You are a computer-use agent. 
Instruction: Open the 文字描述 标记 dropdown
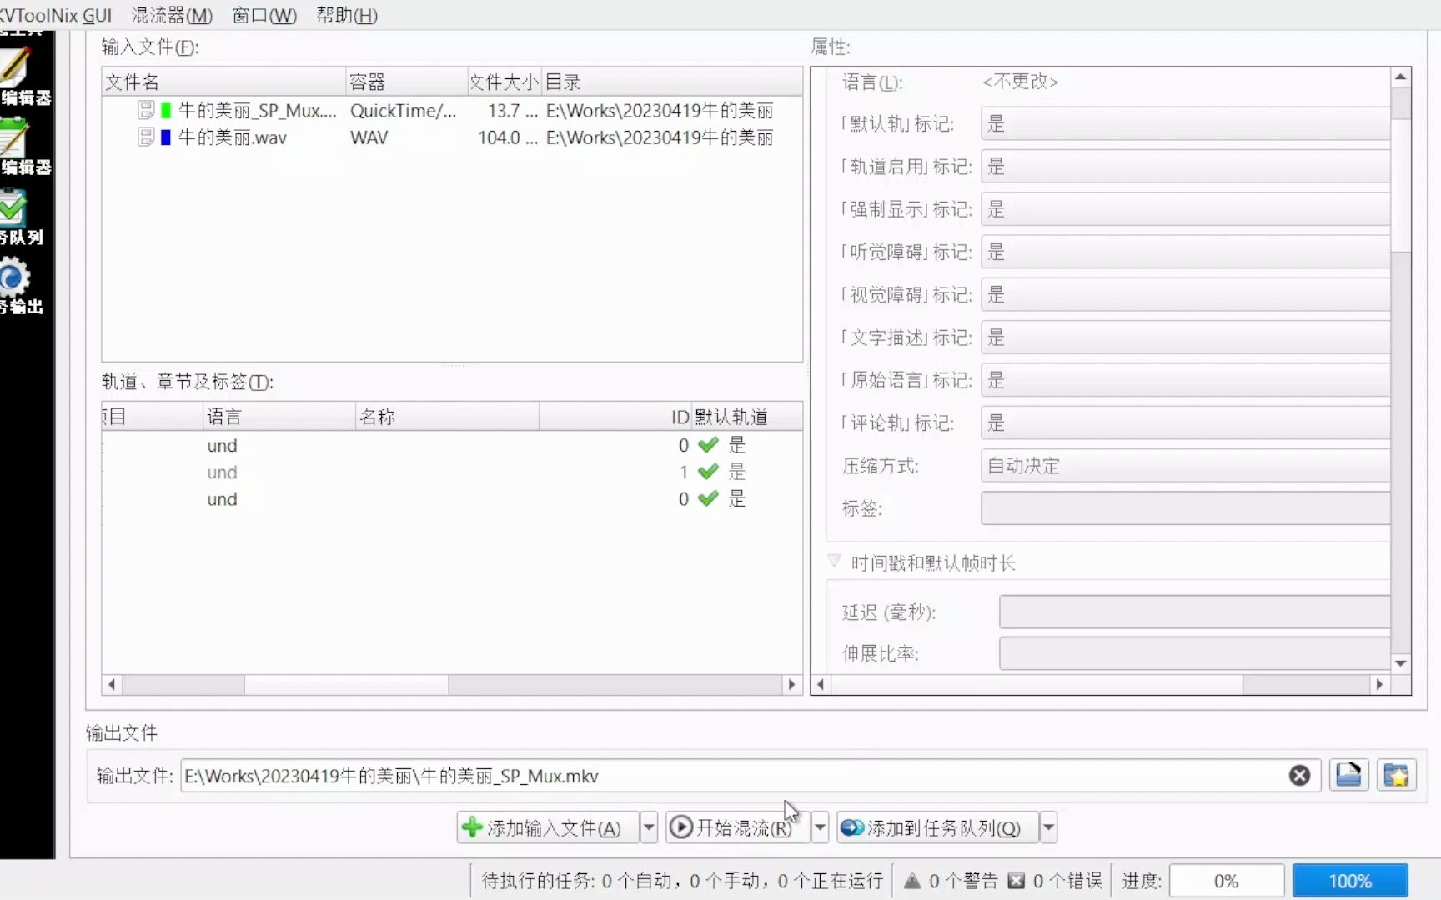pyautogui.click(x=1185, y=337)
